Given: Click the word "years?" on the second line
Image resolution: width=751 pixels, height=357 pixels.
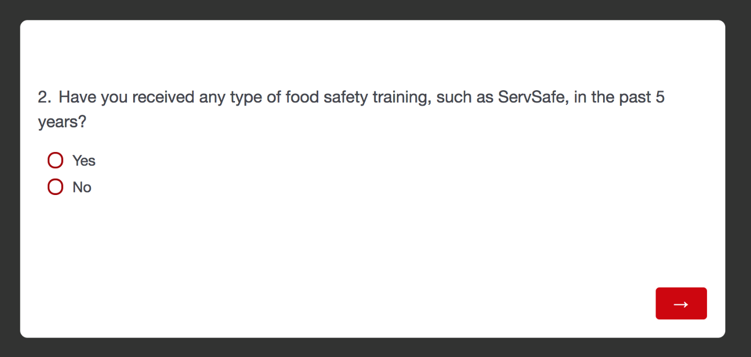Looking at the screenshot, I should coord(62,123).
